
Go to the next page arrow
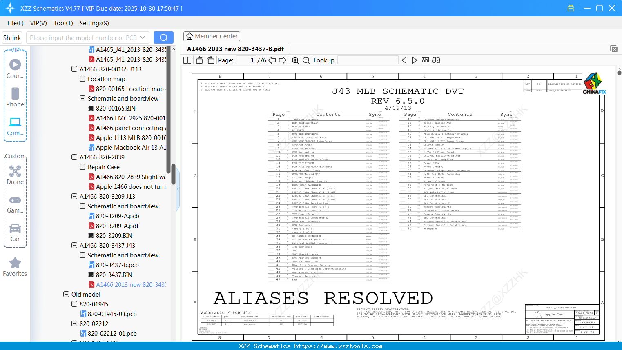pyautogui.click(x=283, y=60)
